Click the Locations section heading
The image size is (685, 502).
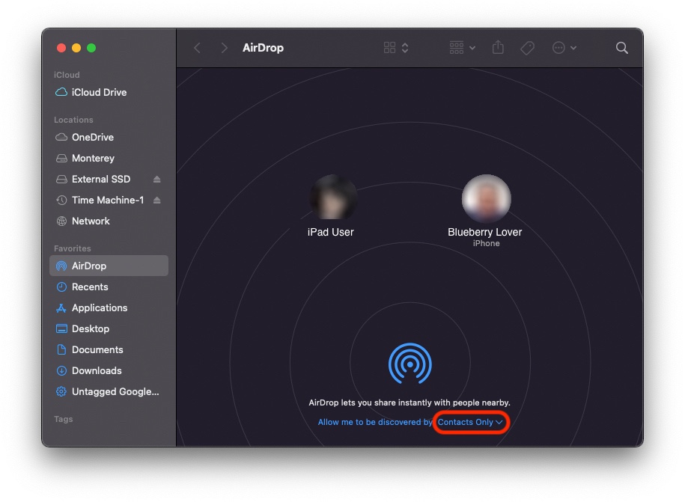tap(73, 120)
